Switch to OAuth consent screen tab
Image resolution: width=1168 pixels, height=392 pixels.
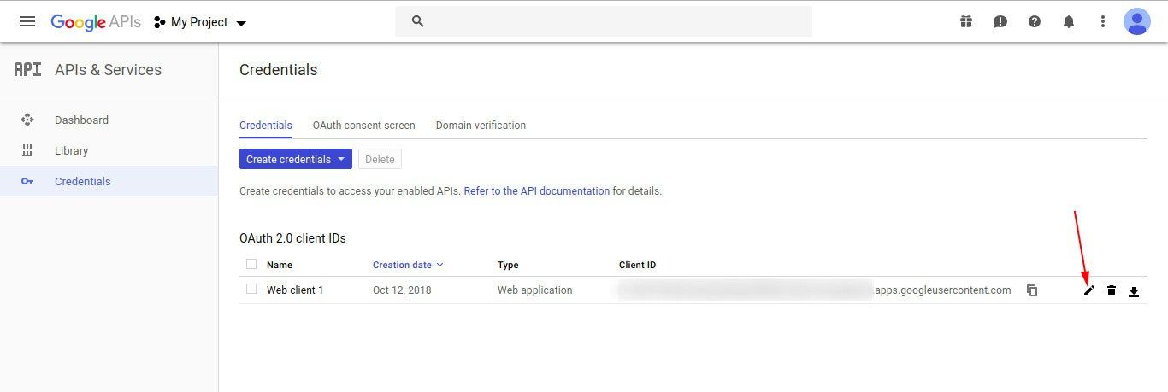363,126
